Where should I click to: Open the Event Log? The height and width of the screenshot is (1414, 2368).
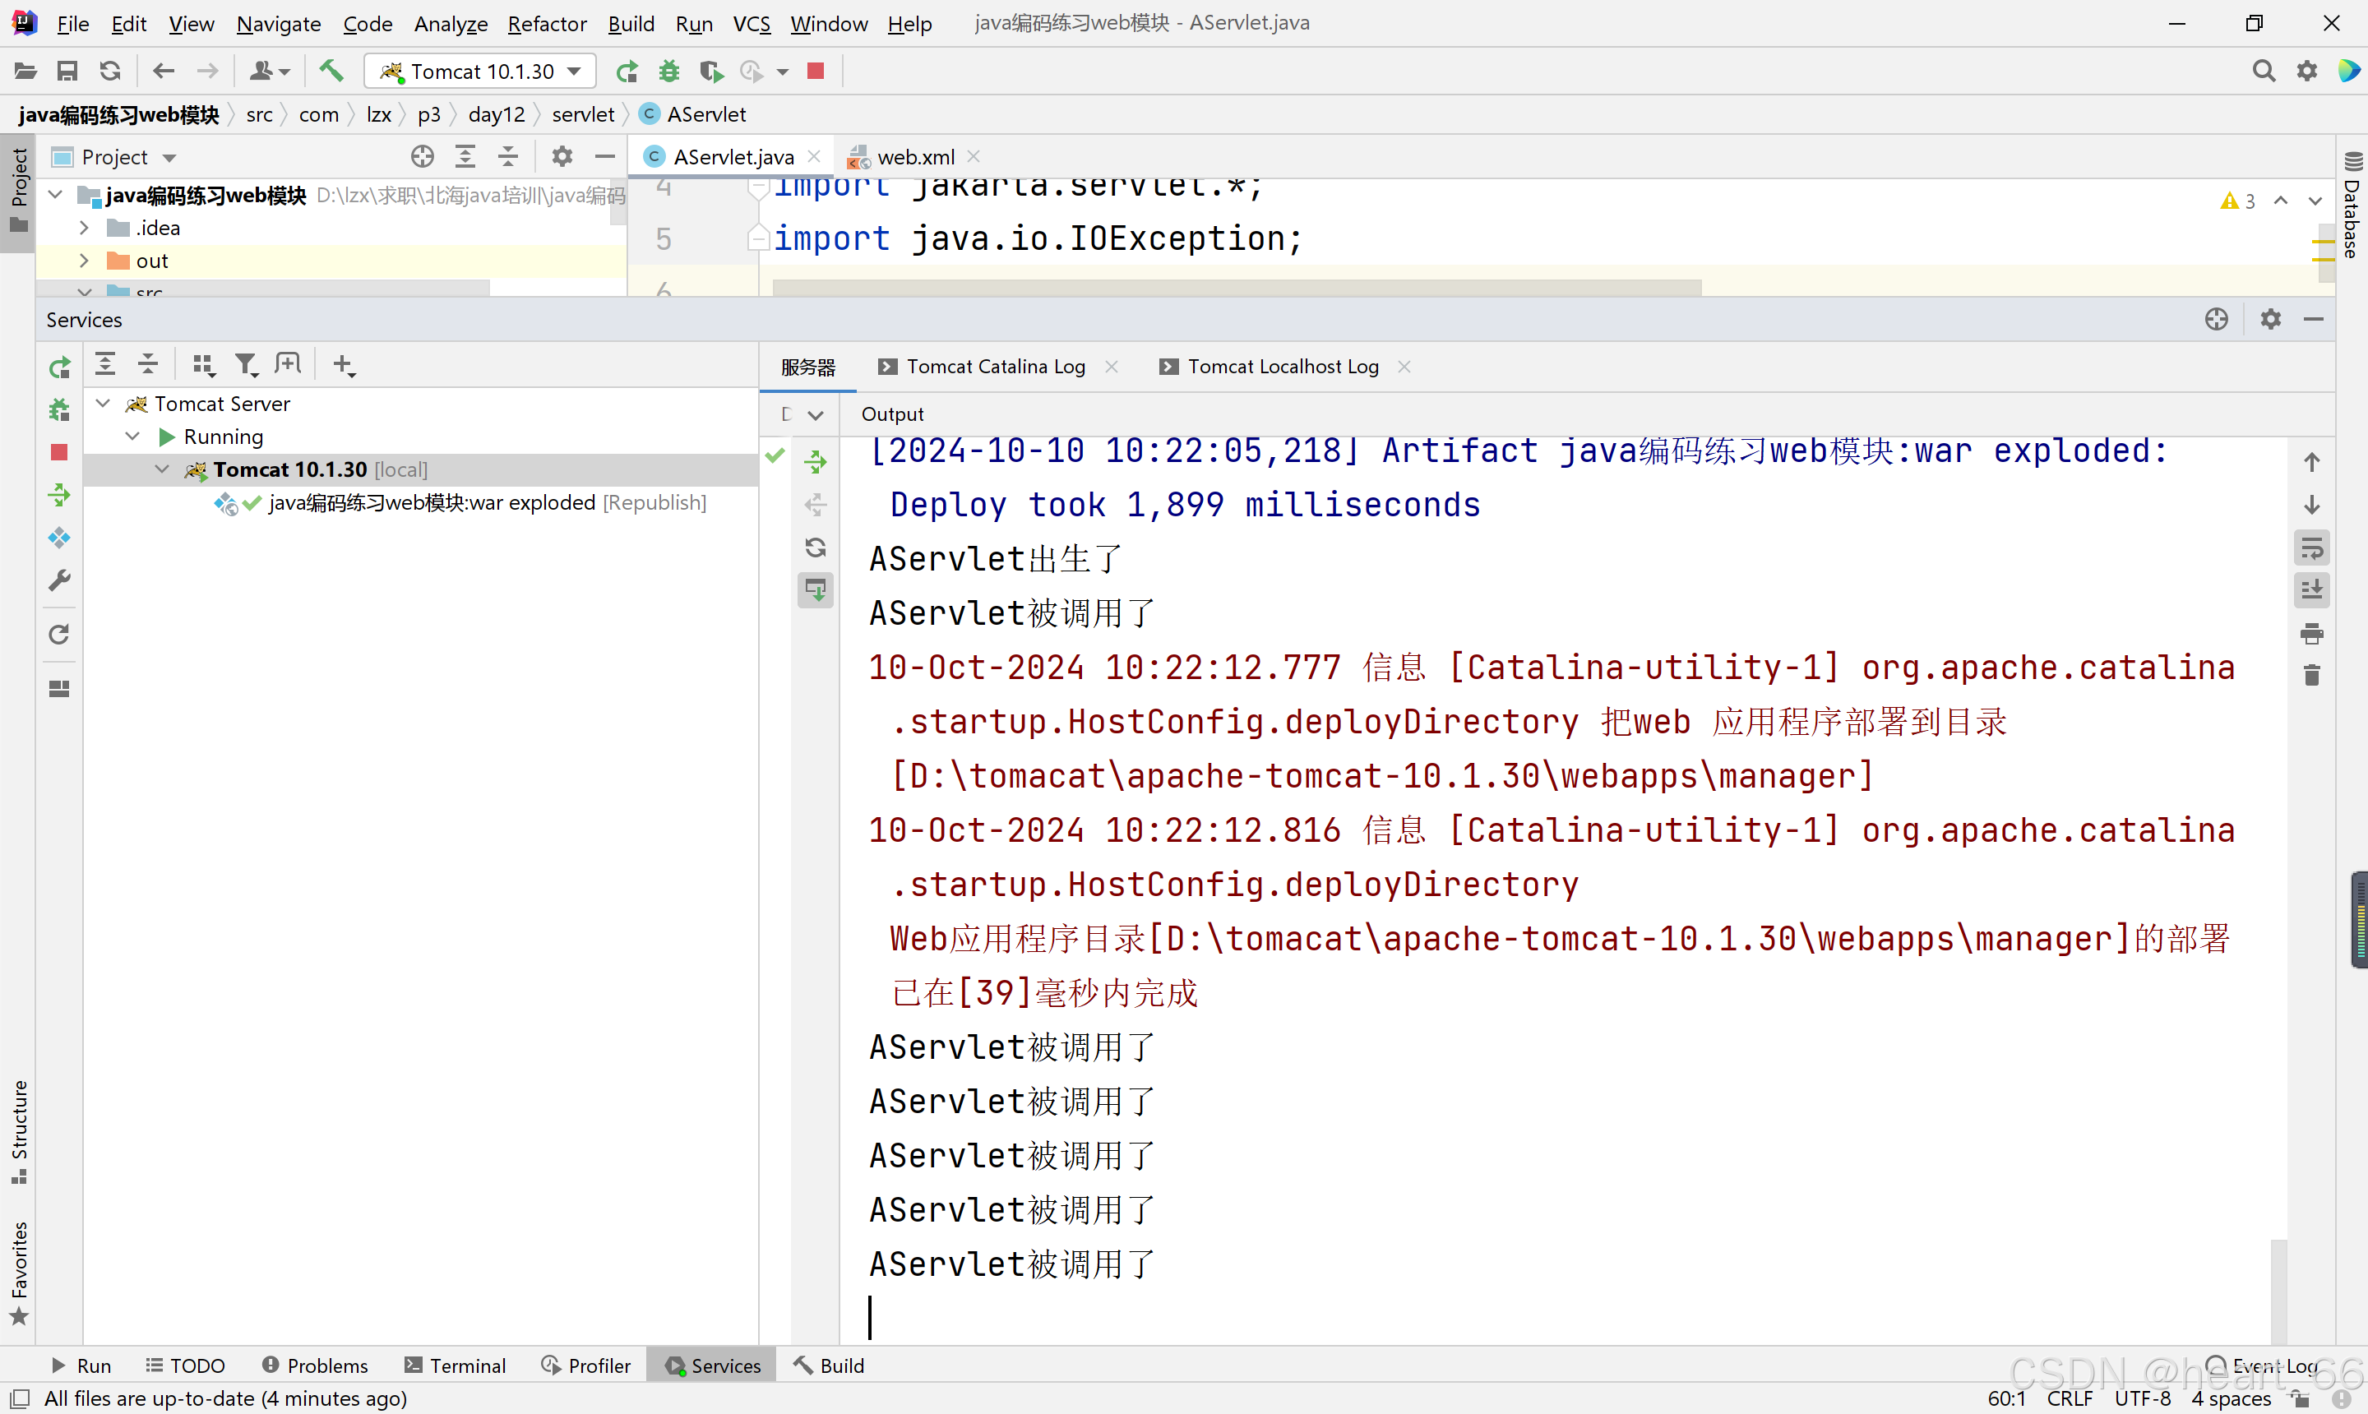[x=2278, y=1365]
